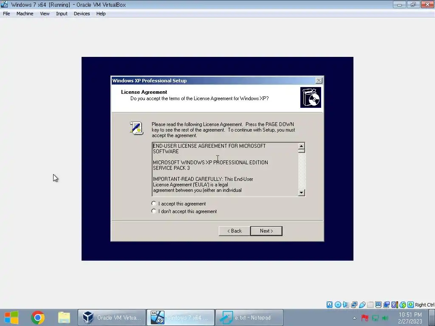Click the green-arrow keyboard capture indicator

pyautogui.click(x=411, y=305)
